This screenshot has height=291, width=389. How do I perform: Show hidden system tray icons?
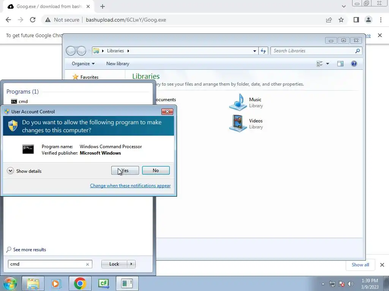point(323,284)
